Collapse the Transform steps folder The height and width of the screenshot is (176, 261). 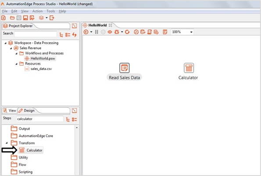[7, 143]
